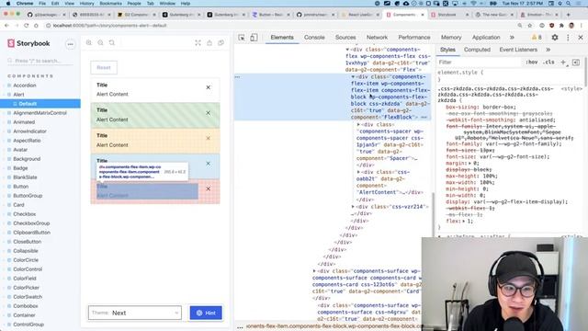Expand AlertContent div node
Screen dimensions: 588x331
[358, 172]
